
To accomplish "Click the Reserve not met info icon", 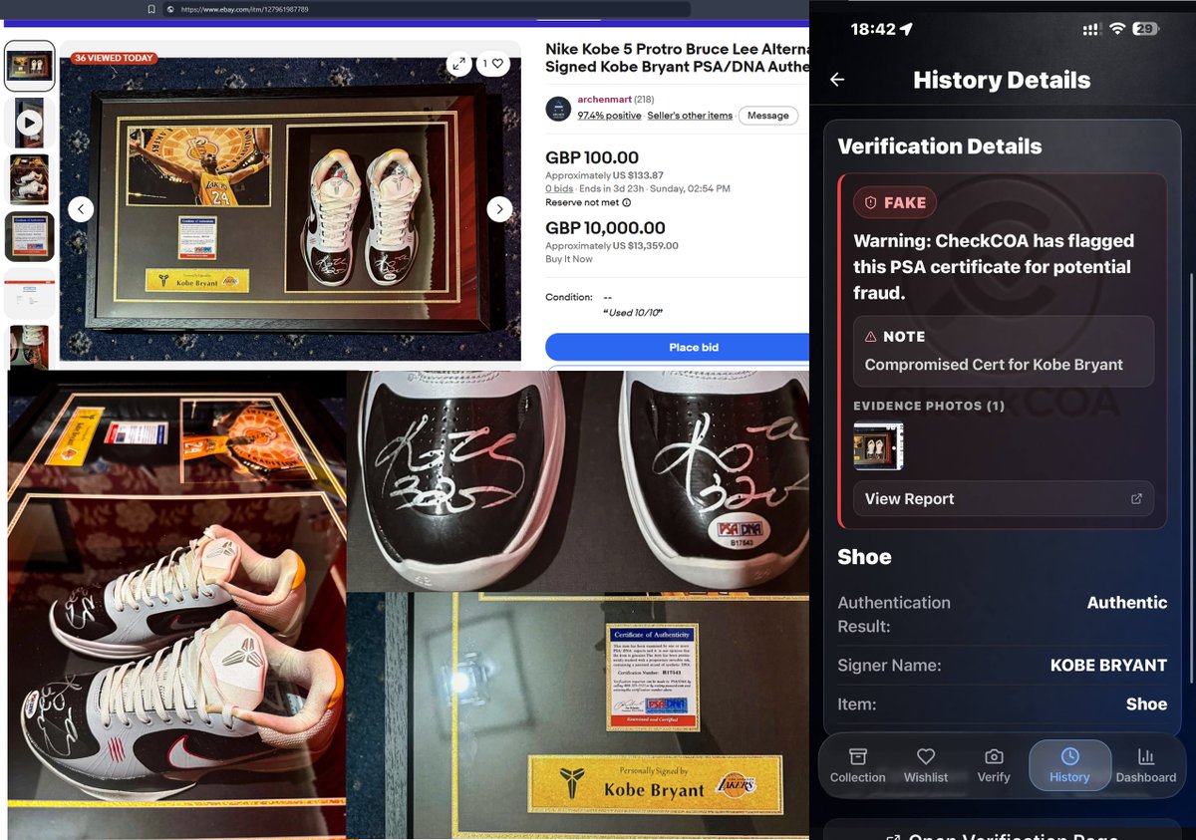I will click(x=626, y=202).
